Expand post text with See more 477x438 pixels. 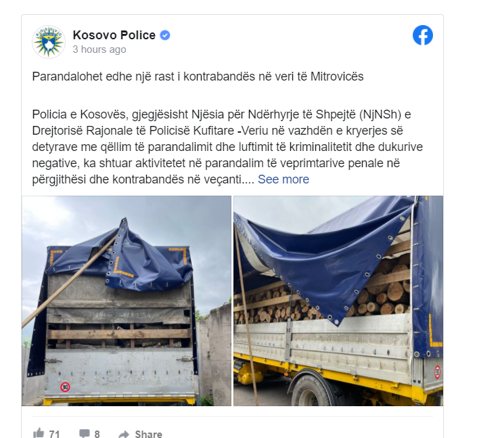283,179
